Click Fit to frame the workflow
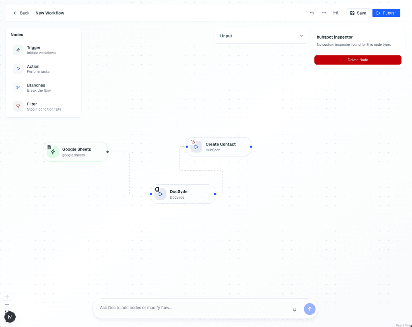This screenshot has height=327, width=412. click(336, 13)
